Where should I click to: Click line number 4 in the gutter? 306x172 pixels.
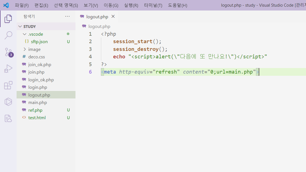tap(90, 57)
